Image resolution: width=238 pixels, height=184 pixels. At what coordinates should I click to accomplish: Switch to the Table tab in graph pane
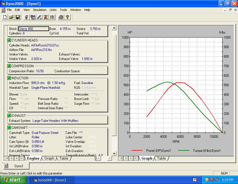pos(161,159)
